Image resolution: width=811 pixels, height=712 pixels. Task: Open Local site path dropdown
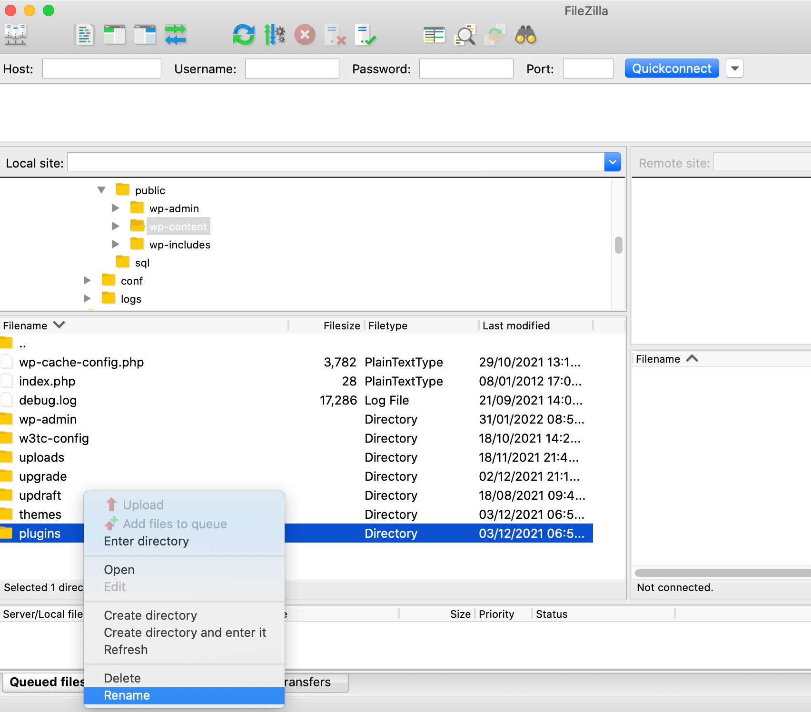coord(613,162)
